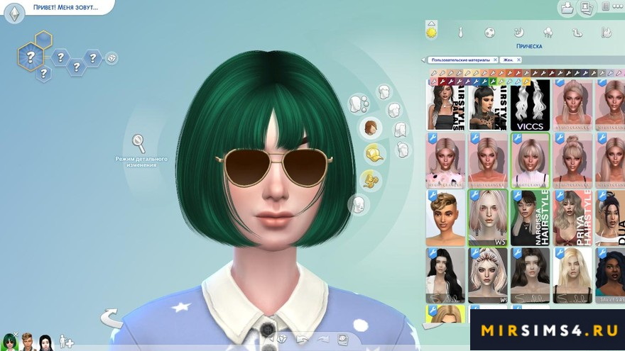Open the three-dots options menu

click(x=617, y=6)
